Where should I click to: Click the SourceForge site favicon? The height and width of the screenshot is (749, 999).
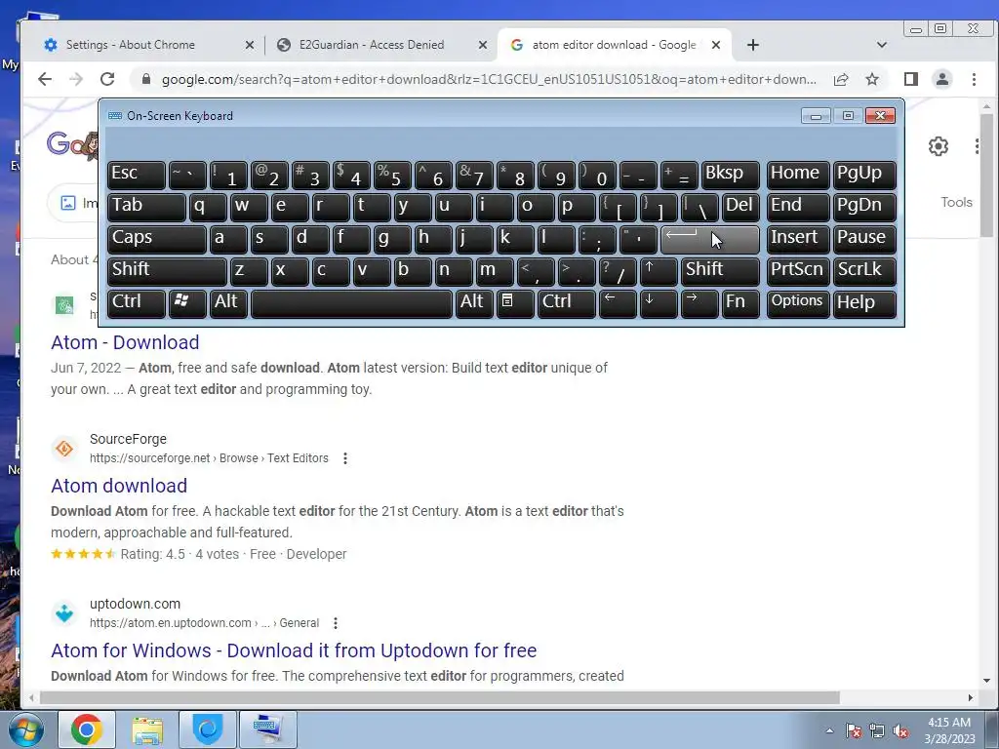point(64,449)
